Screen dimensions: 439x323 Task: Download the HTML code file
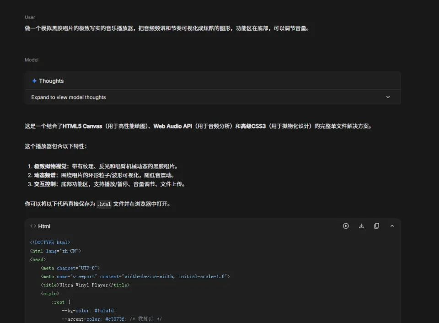click(x=361, y=226)
